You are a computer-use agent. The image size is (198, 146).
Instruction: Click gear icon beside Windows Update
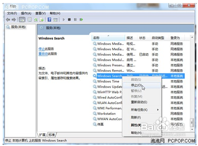tap(95, 87)
